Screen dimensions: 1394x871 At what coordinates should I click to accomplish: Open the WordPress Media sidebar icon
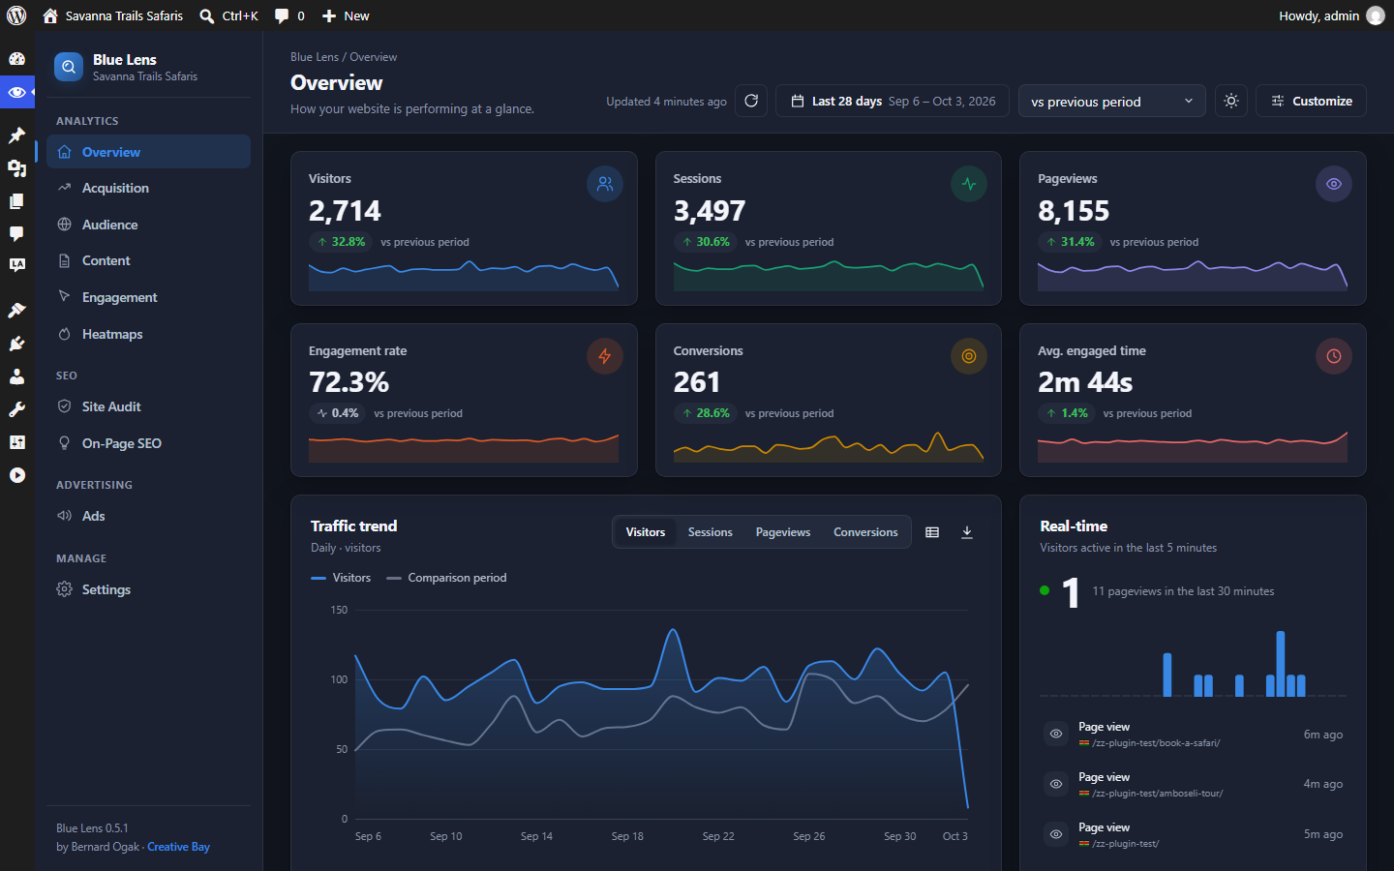(x=16, y=168)
